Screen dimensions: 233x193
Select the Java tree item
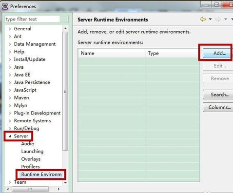click(19, 67)
